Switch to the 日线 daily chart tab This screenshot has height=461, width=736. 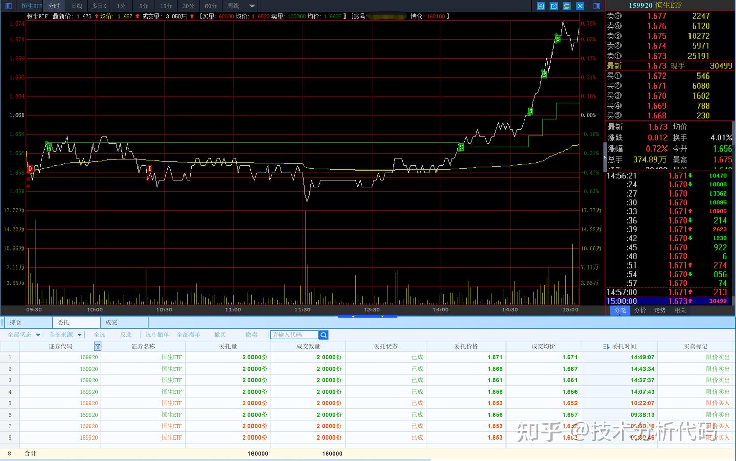tap(76, 6)
